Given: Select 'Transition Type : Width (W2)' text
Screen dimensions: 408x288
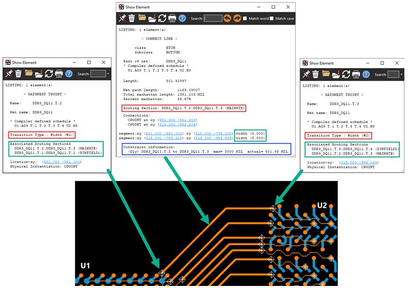Looking at the screenshot, I should 338,135.
